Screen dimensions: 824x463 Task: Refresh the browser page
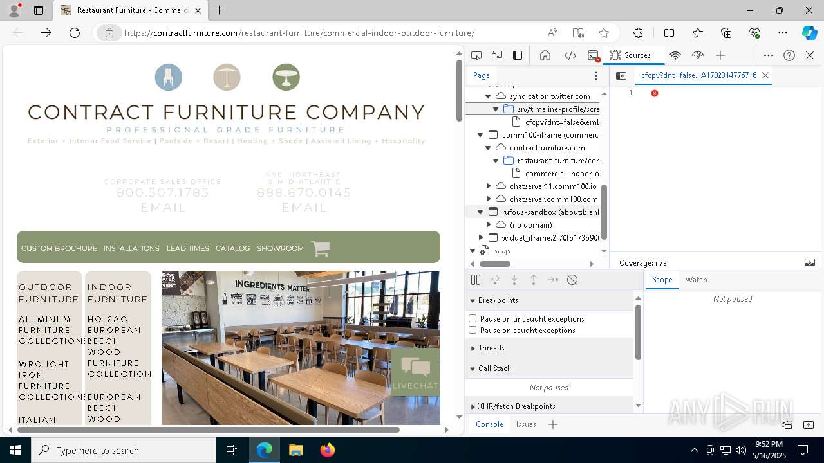(x=75, y=33)
